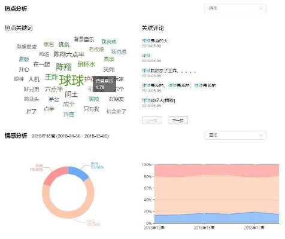This screenshot has width=285, height=239.
Task: Select keyword 陈翔六点半 in word cloud
Action: click(69, 54)
